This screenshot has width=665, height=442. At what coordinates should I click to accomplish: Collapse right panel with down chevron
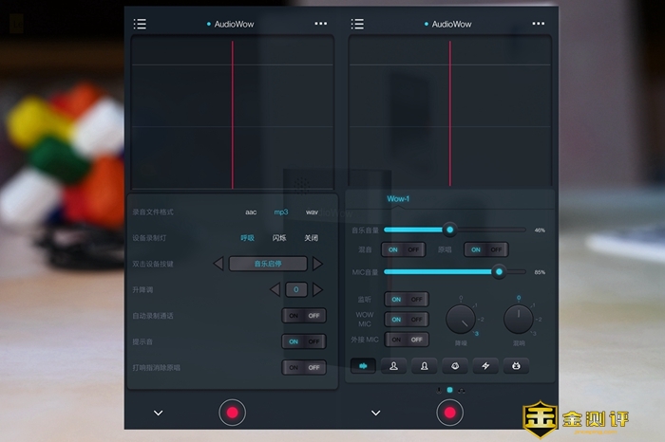(x=375, y=413)
